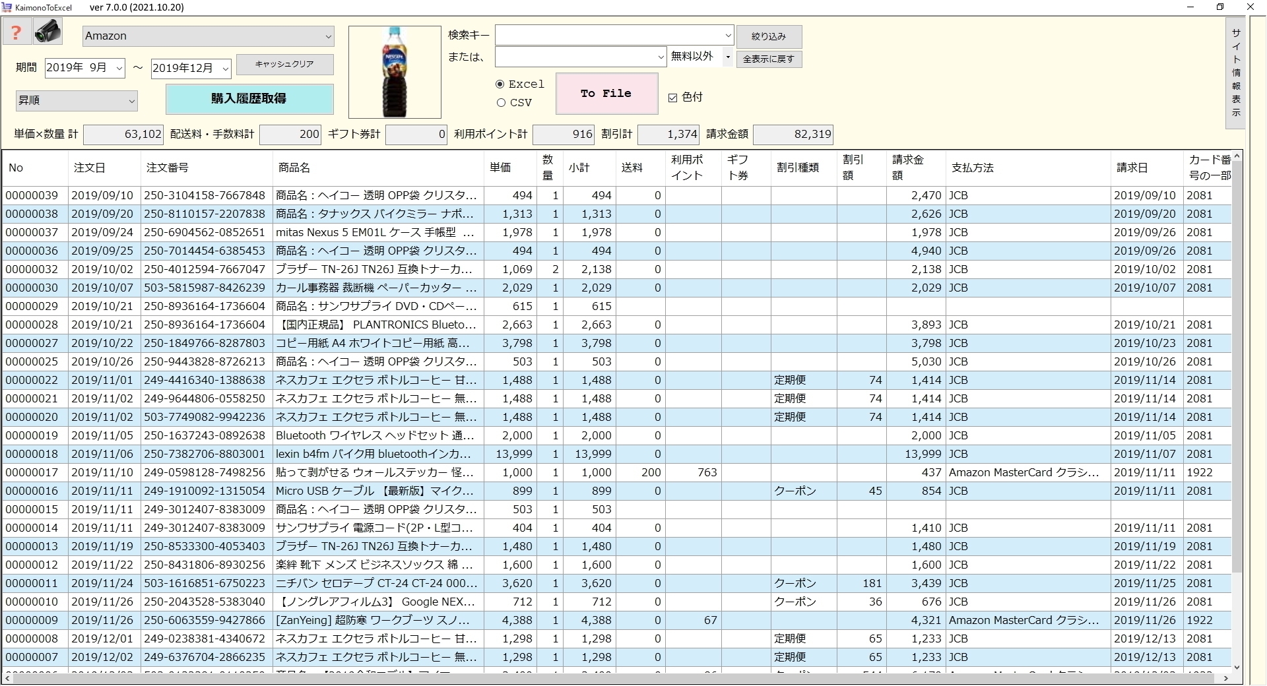Select the Excel output radio button
1267x686 pixels.
[500, 84]
